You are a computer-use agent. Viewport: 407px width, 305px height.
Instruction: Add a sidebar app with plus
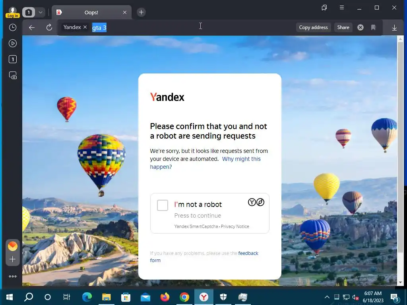(12, 259)
